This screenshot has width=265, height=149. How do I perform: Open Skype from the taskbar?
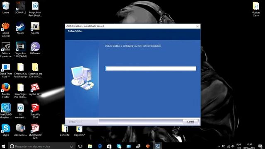pyautogui.click(x=119, y=146)
